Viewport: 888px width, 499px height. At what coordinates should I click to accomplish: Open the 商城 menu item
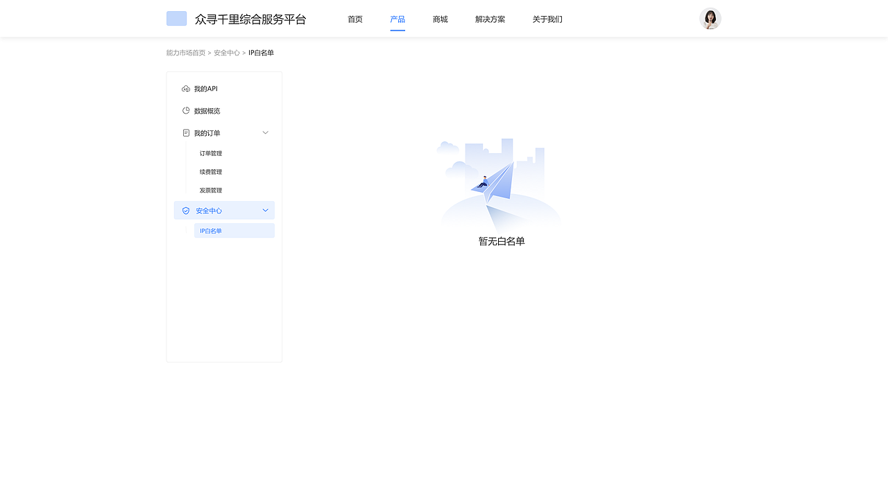(440, 19)
